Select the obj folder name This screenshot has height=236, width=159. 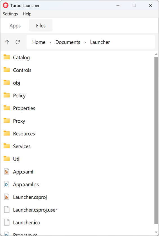click(x=17, y=83)
